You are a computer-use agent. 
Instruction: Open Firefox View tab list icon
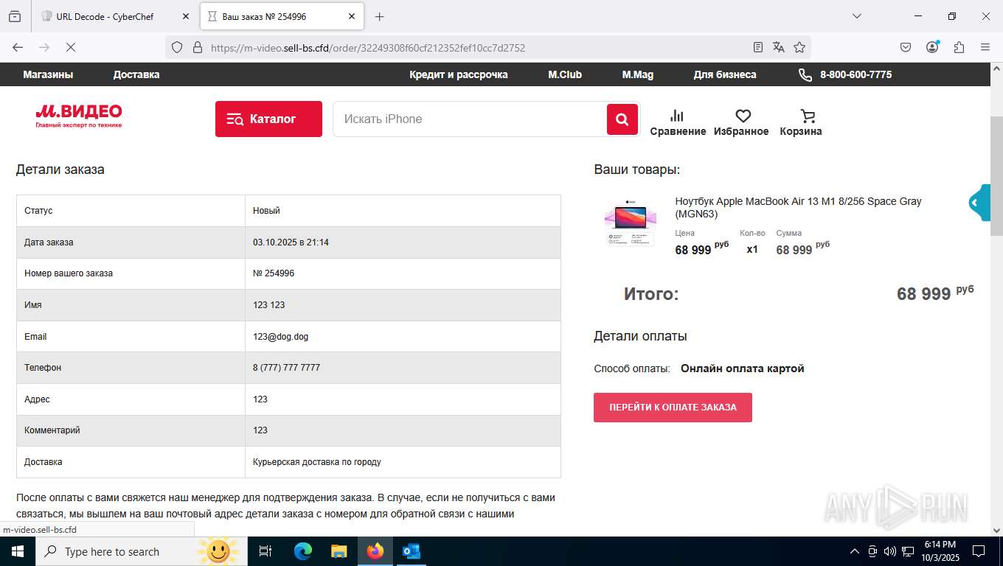[15, 16]
